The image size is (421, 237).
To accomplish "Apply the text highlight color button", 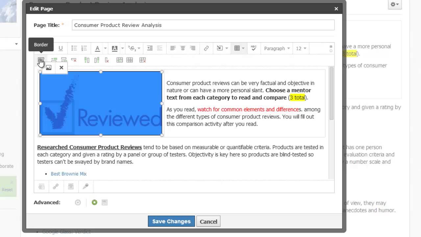I will 114,48.
